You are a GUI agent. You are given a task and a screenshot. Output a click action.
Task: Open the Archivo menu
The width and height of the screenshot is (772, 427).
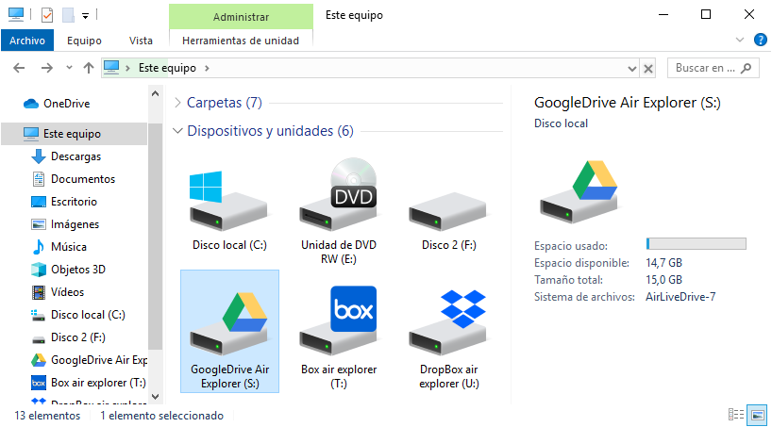(x=27, y=41)
